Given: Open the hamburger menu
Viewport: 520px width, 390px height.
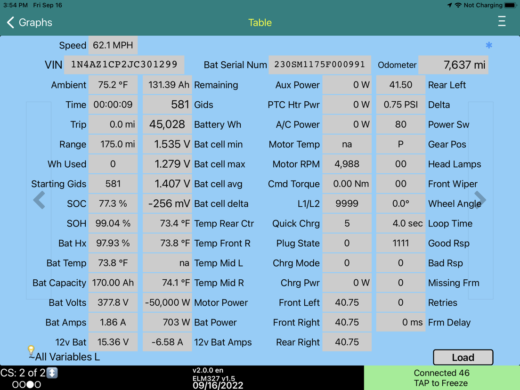Looking at the screenshot, I should 502,21.
